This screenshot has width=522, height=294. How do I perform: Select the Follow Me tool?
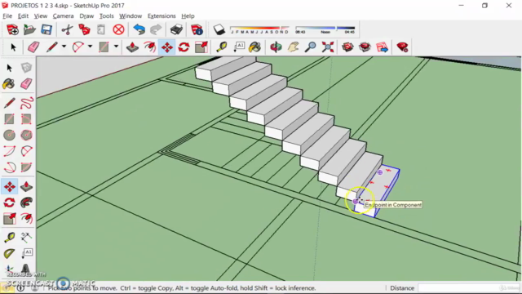26,203
